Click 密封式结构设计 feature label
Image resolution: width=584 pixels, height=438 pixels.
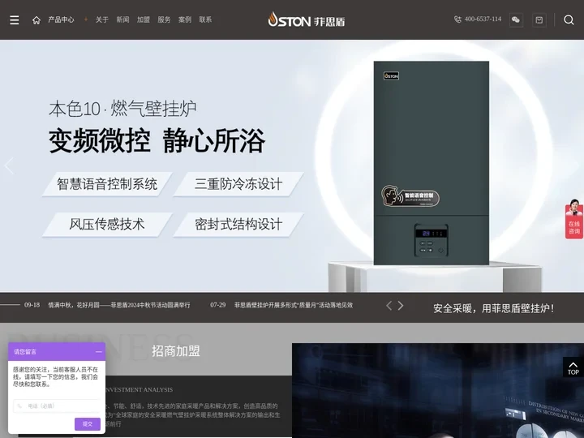(238, 224)
